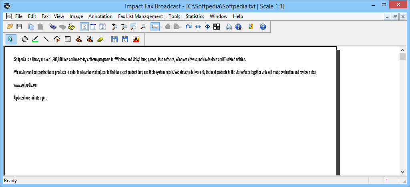
Task: Invert image with black-white checker icon
Action: tap(217, 27)
